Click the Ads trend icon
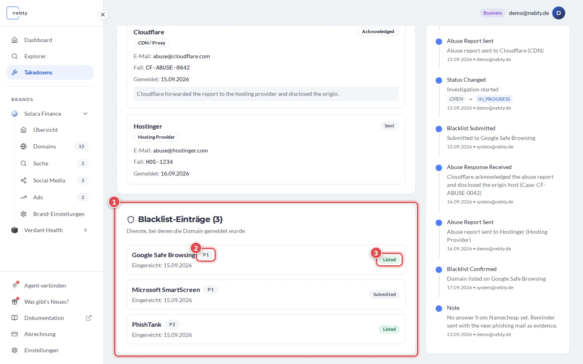The image size is (583, 364). point(23,197)
